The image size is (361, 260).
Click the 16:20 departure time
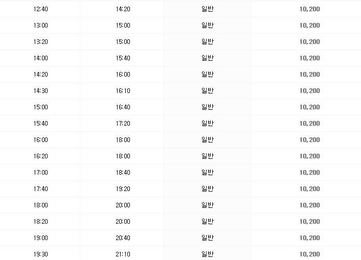40,156
